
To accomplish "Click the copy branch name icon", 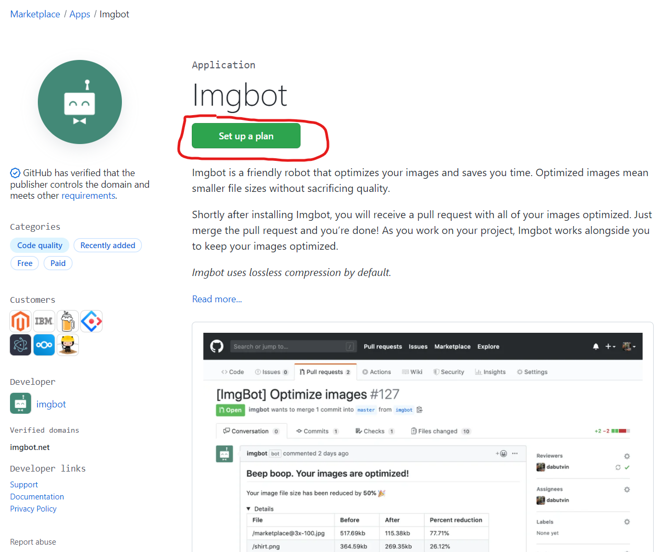I will (419, 410).
